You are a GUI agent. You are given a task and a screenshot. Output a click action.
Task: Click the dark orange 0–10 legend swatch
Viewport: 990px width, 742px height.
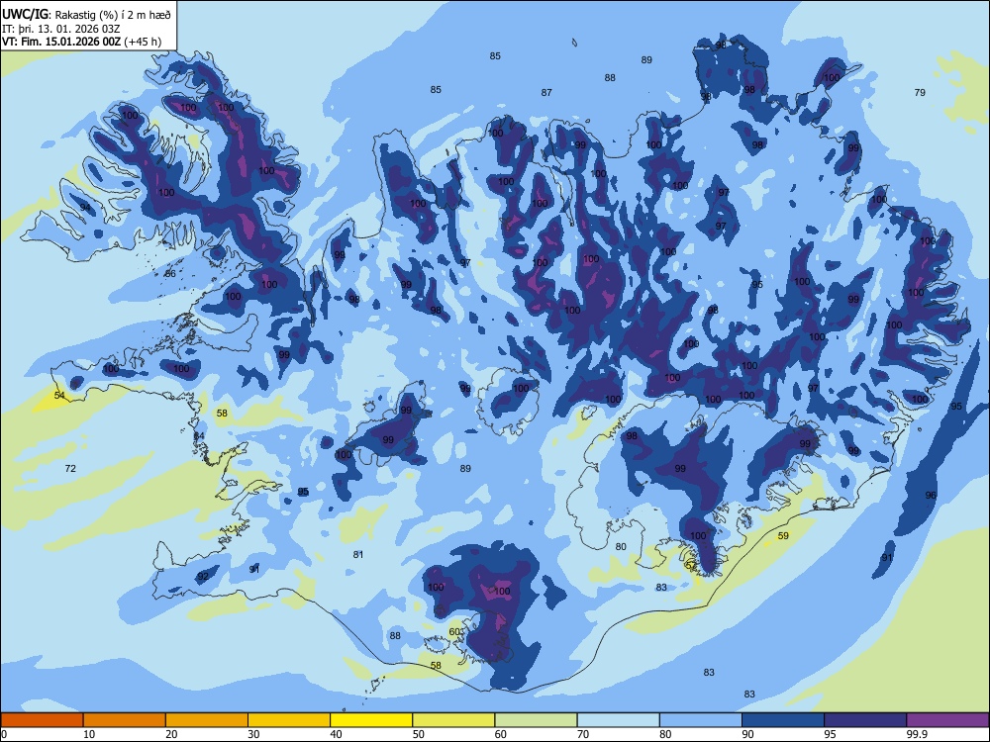click(x=42, y=720)
